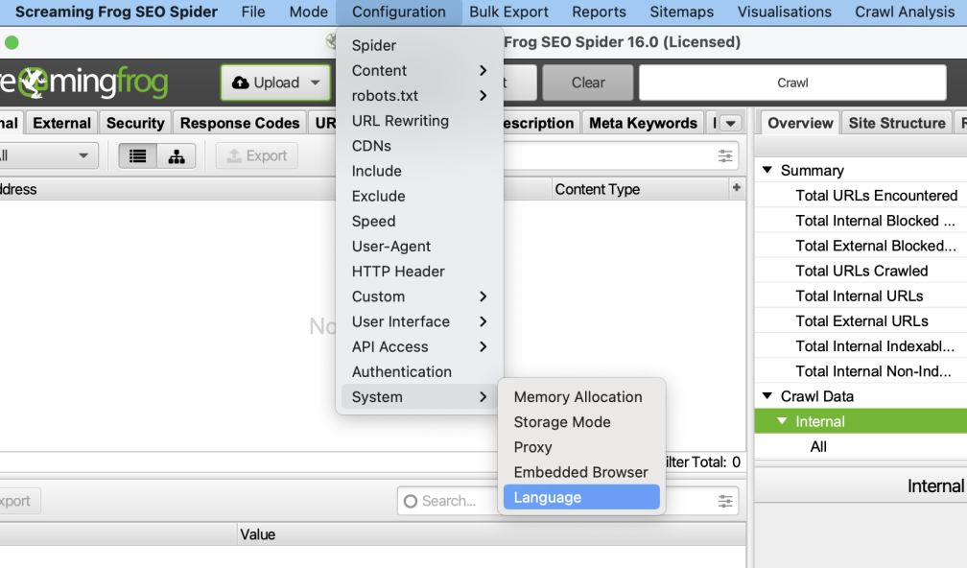Screen dimensions: 967x568
Task: Open the Sitemaps menu
Action: click(x=681, y=12)
